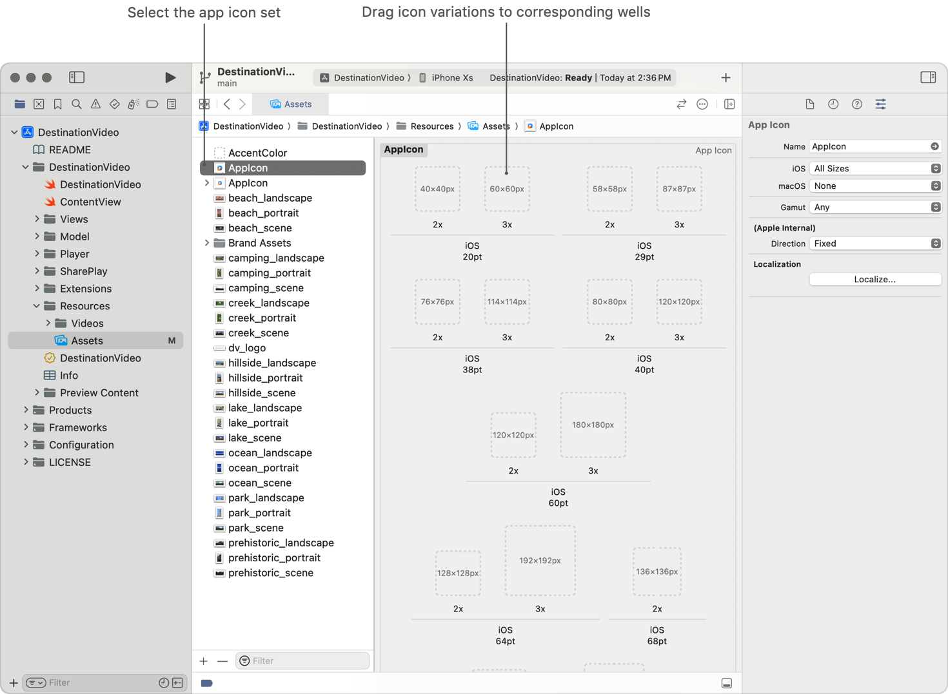Viewport: 948px width, 694px height.
Task: Click the Localize... button
Action: (875, 279)
